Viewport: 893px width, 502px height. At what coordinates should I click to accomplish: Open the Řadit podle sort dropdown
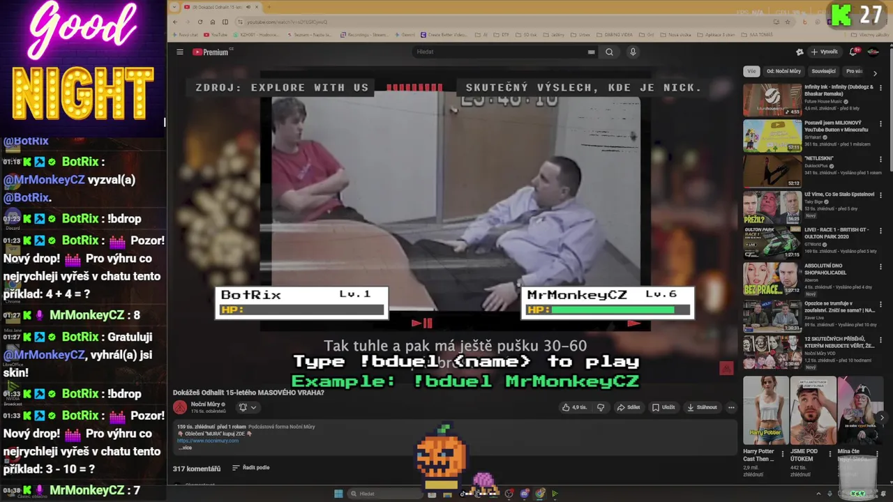coord(250,468)
